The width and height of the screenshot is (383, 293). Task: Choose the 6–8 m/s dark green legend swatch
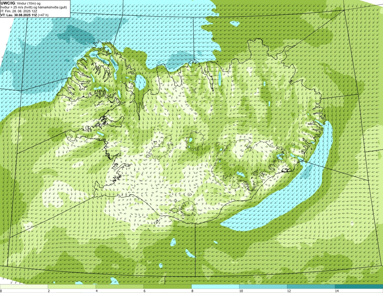168,286
